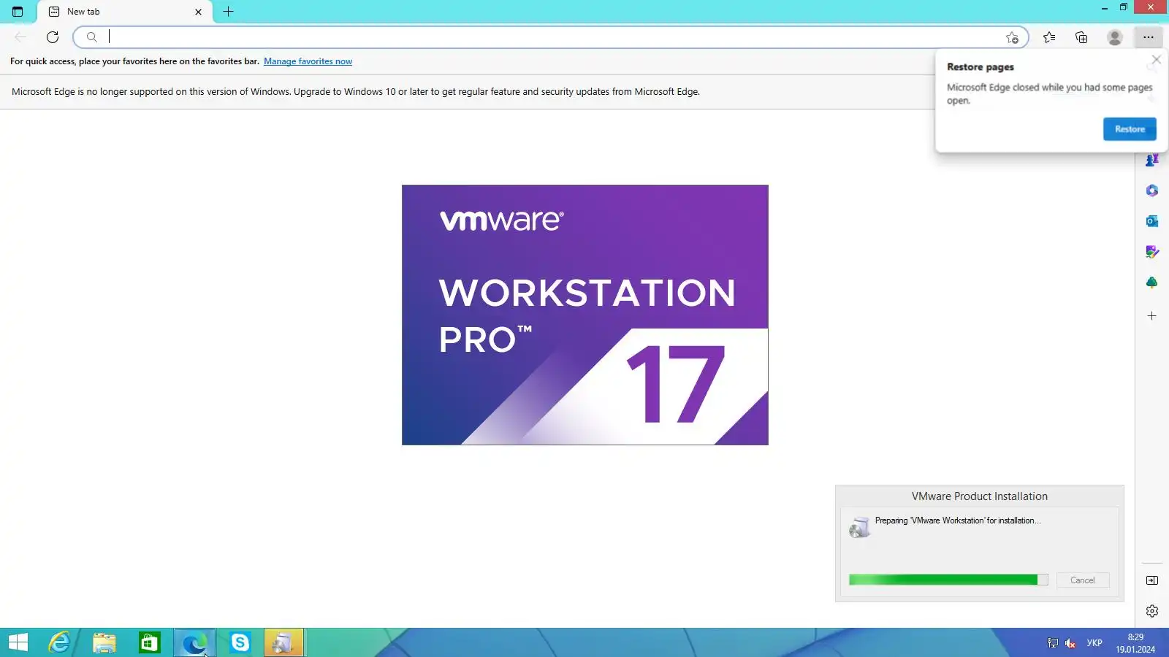Cancel the VMware product installation

click(x=1083, y=580)
